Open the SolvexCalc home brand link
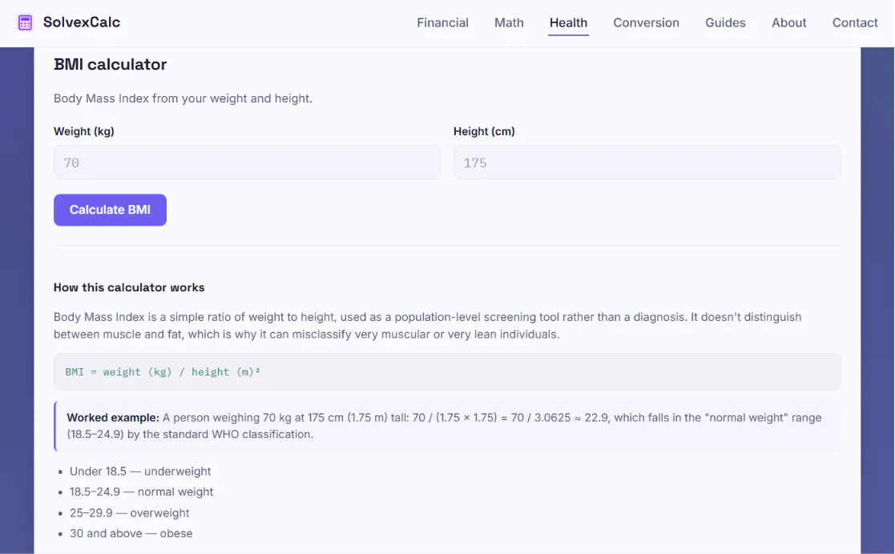The width and height of the screenshot is (895, 554). tap(68, 23)
